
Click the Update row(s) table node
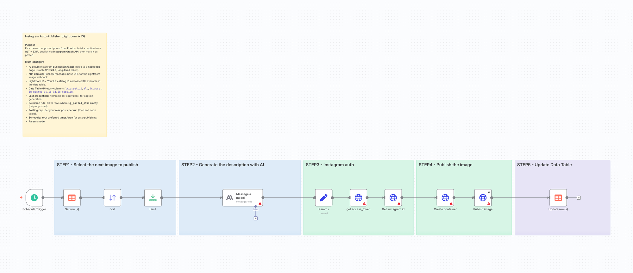[x=558, y=198]
